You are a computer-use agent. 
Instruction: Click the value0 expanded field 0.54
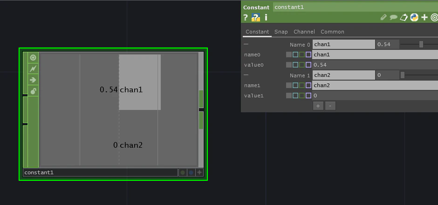[x=375, y=65]
